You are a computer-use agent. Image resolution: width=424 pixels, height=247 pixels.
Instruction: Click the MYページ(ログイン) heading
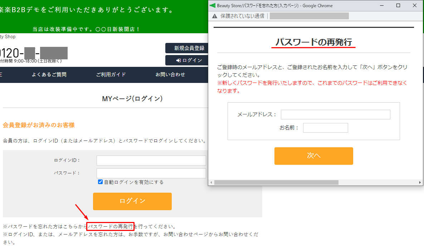coord(132,99)
